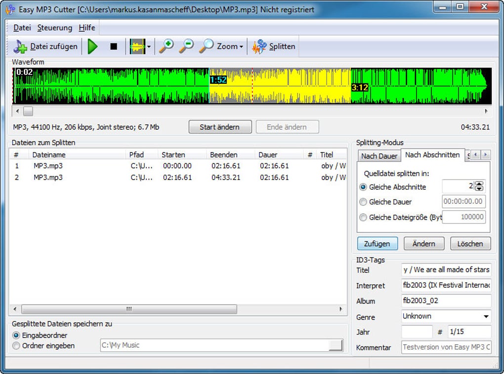The image size is (504, 374).
Task: Zoom in with the magnifier plus icon
Action: [167, 46]
